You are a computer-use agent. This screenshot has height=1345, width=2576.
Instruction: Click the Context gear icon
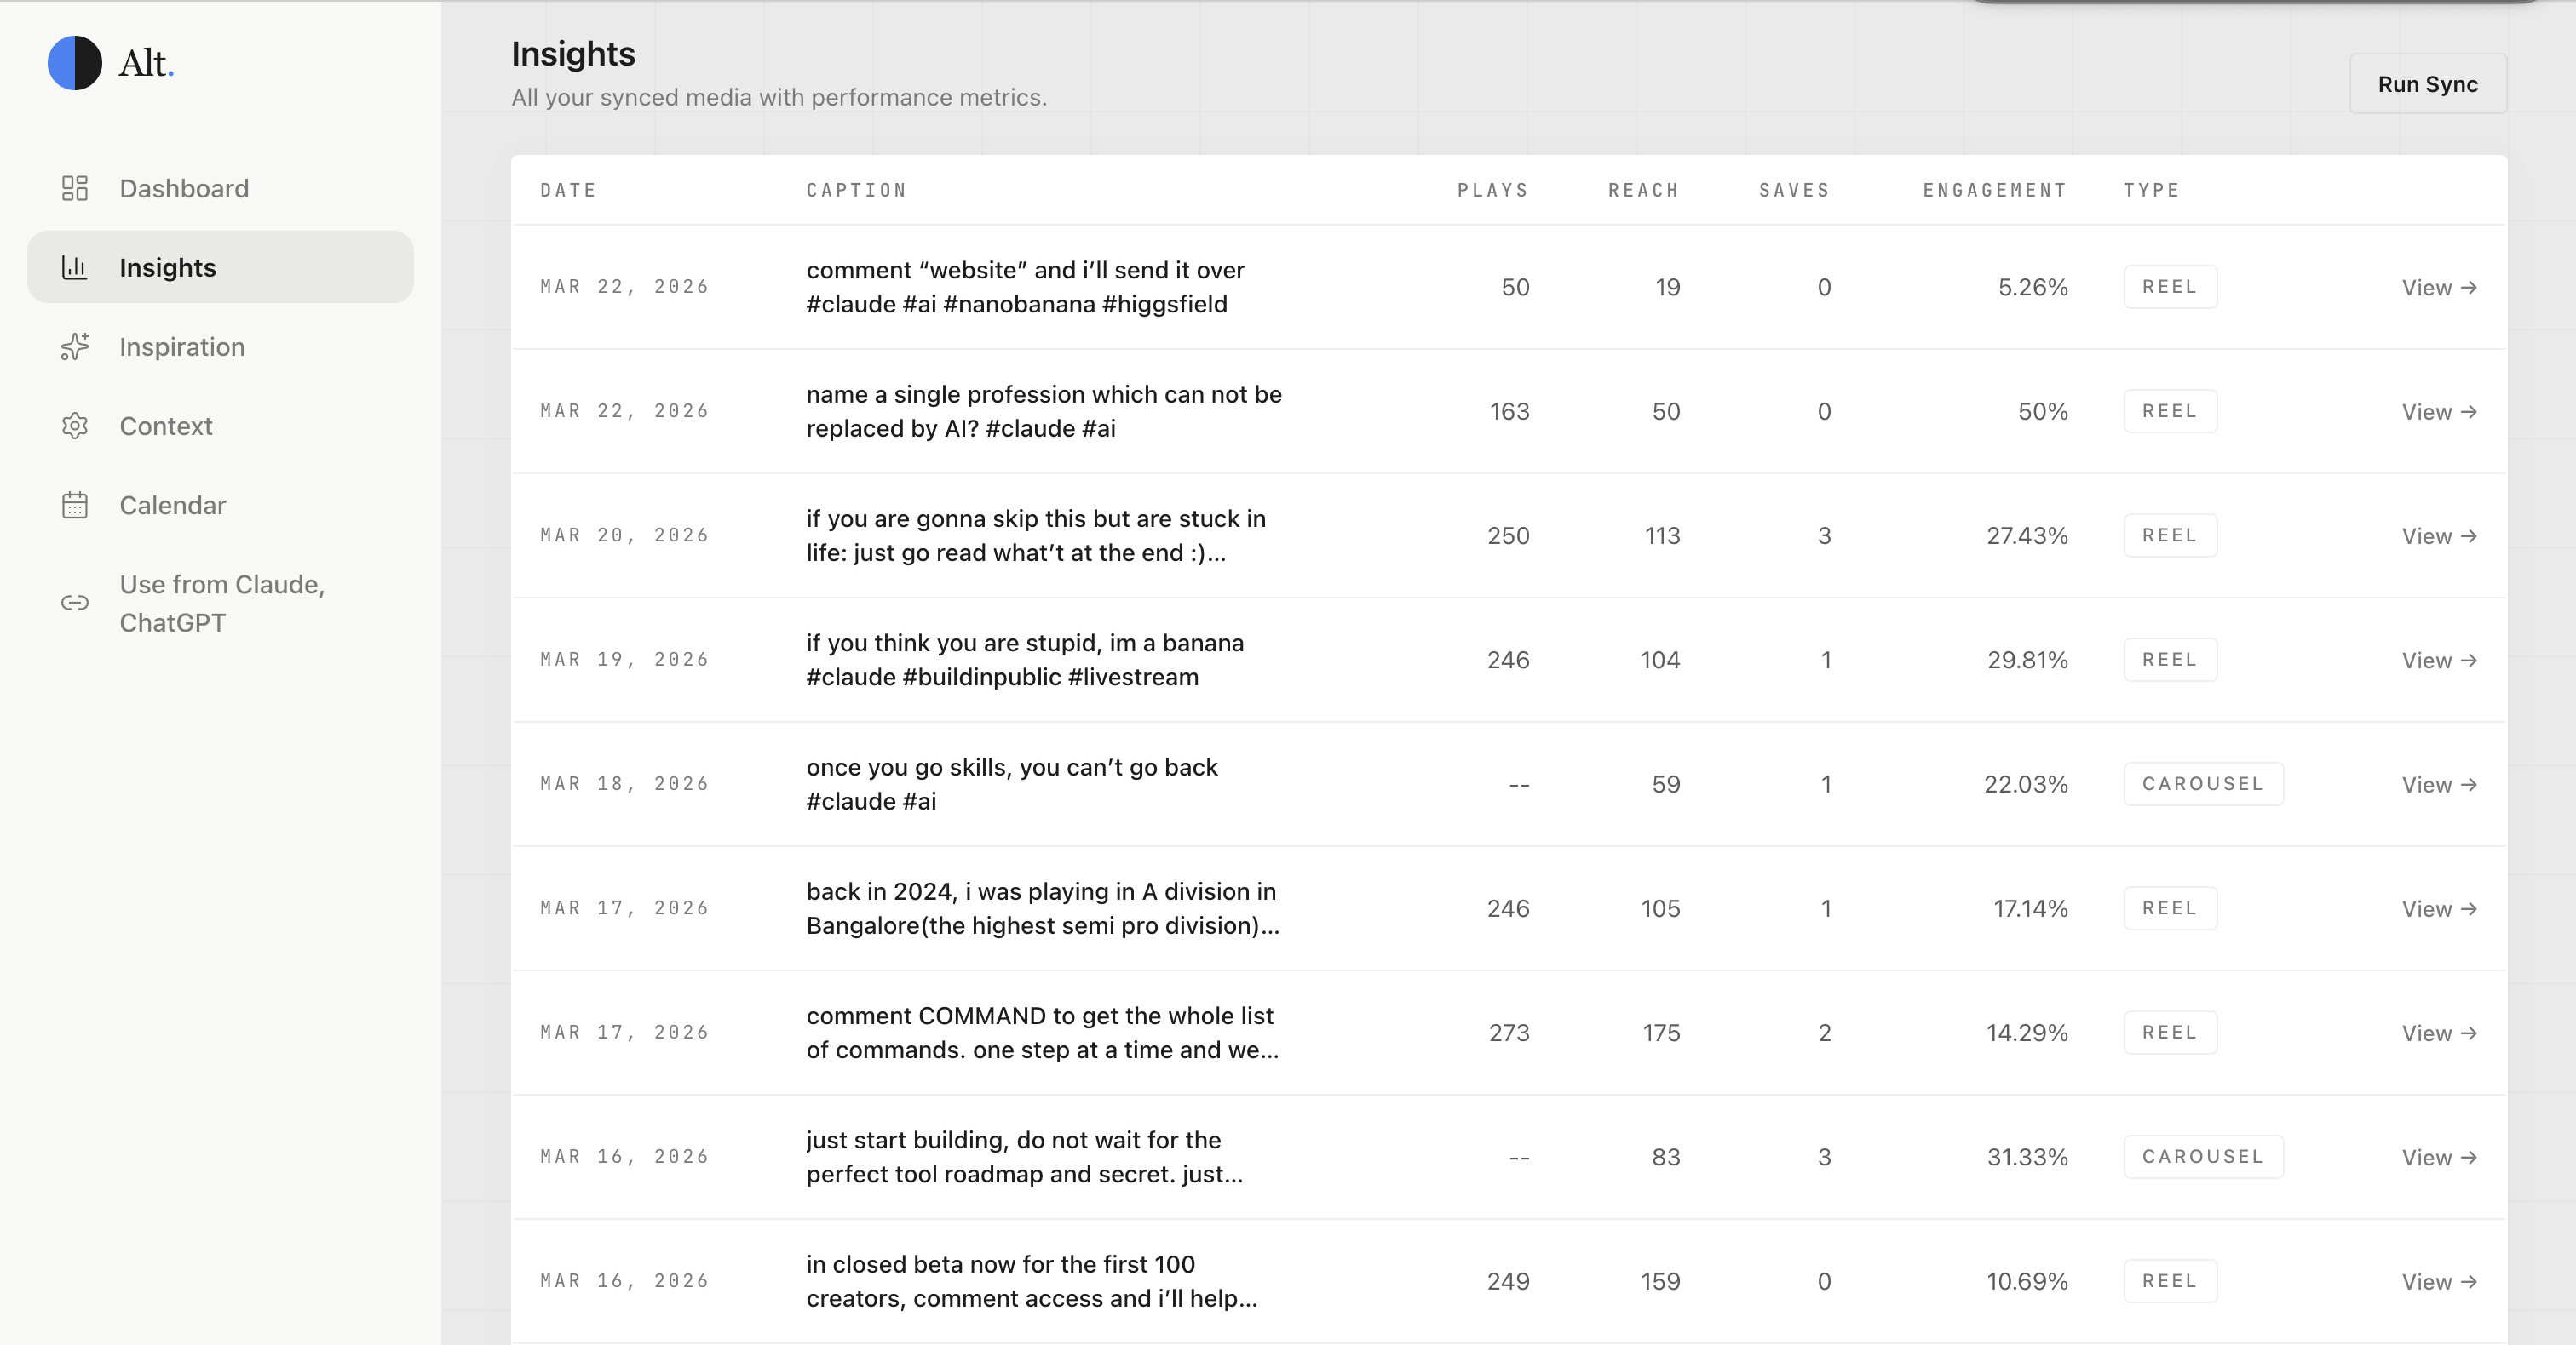click(x=75, y=426)
